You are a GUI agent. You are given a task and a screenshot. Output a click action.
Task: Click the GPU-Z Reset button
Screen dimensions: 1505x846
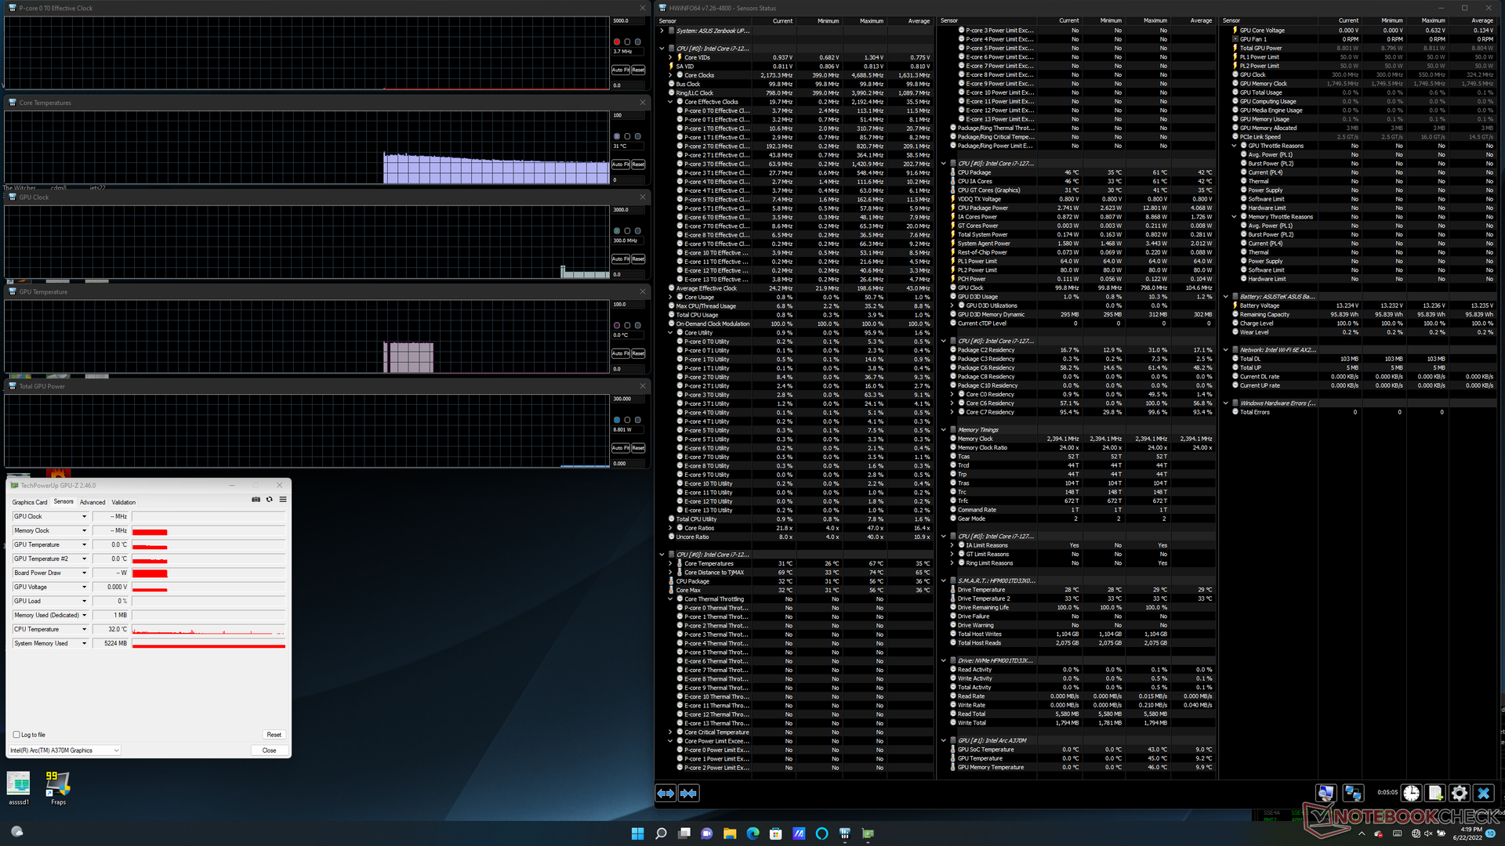pyautogui.click(x=274, y=735)
